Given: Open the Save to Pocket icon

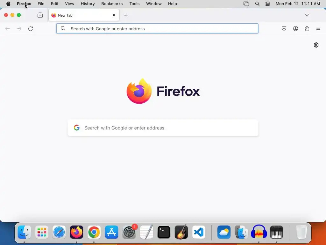Looking at the screenshot, I should [x=284, y=28].
